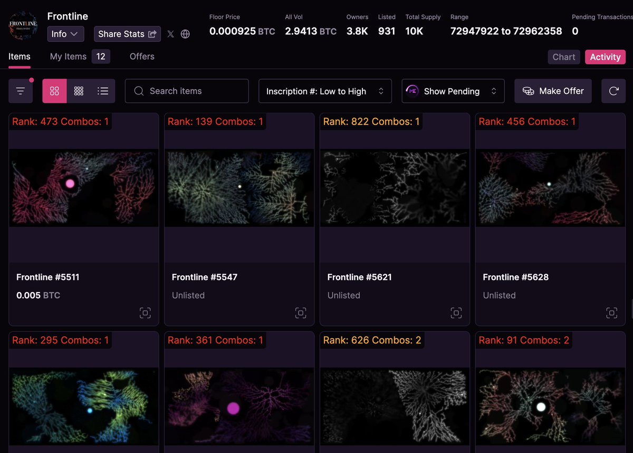Switch to list view
This screenshot has height=453, width=633.
[x=103, y=91]
